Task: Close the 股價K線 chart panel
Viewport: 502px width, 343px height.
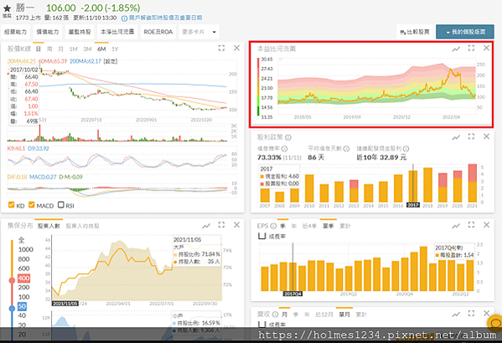Action: pyautogui.click(x=236, y=48)
